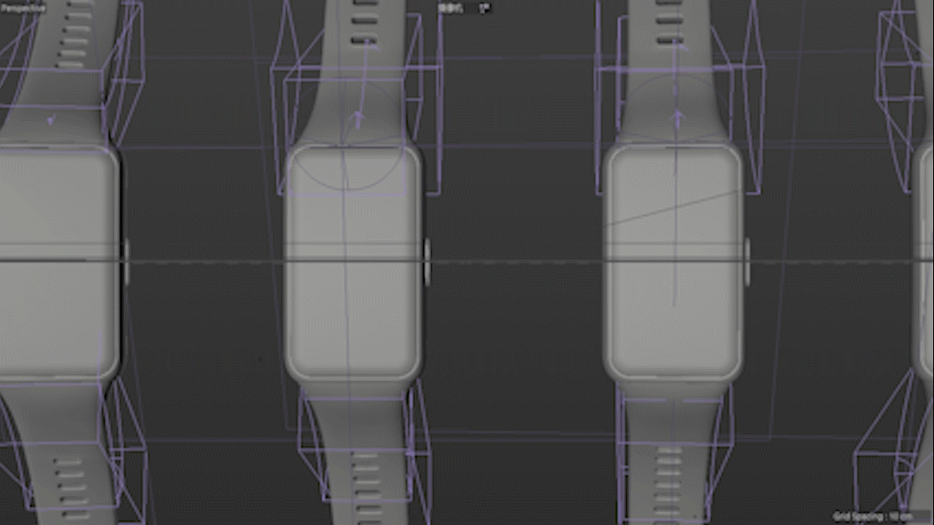934x525 pixels.
Task: Select the crown button on the third watch
Action: coord(747,262)
